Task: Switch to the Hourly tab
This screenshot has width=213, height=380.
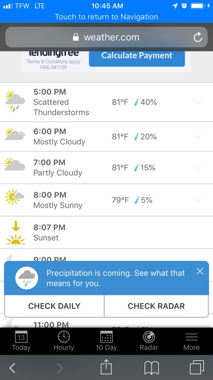Action: [64, 341]
